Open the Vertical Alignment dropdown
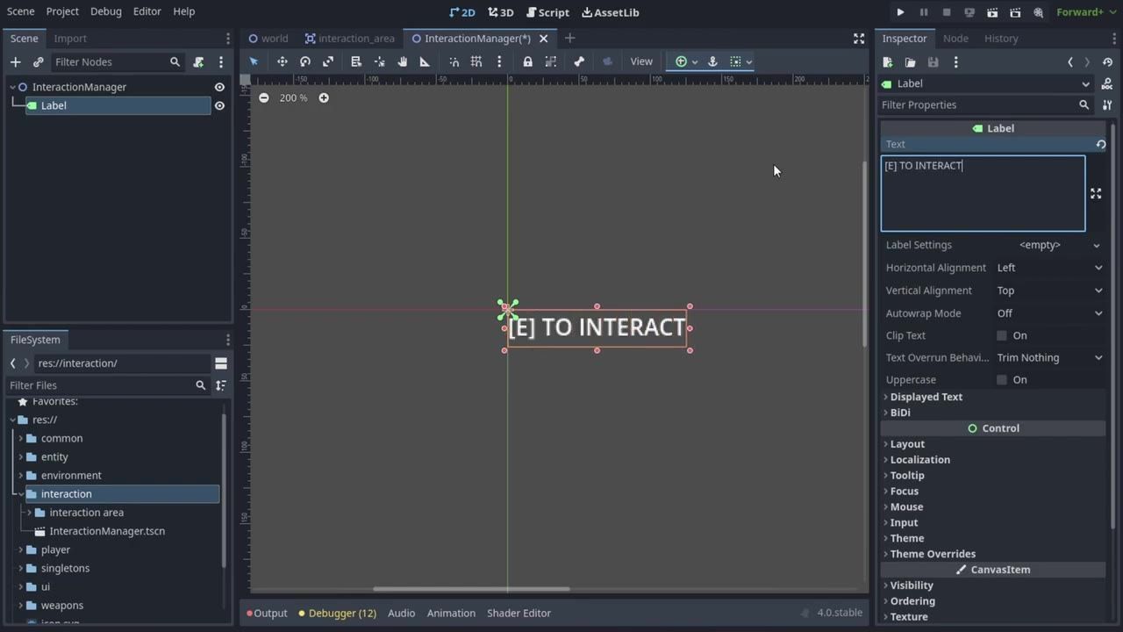This screenshot has height=632, width=1123. tap(1049, 291)
